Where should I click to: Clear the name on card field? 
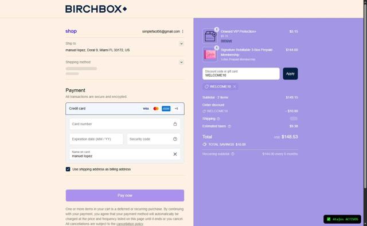175,154
